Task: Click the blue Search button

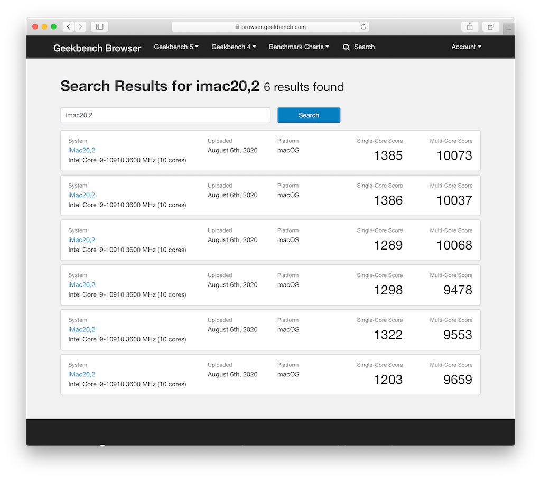Action: pyautogui.click(x=309, y=115)
